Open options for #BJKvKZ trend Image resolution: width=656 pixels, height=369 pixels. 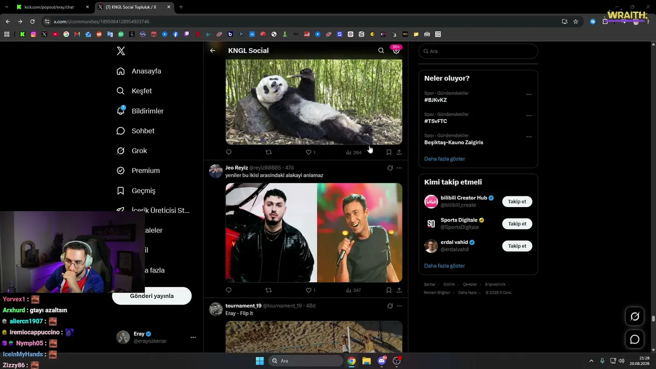[x=529, y=94]
